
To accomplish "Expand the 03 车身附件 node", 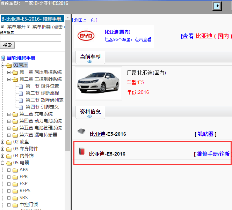I will tap(2, 149).
